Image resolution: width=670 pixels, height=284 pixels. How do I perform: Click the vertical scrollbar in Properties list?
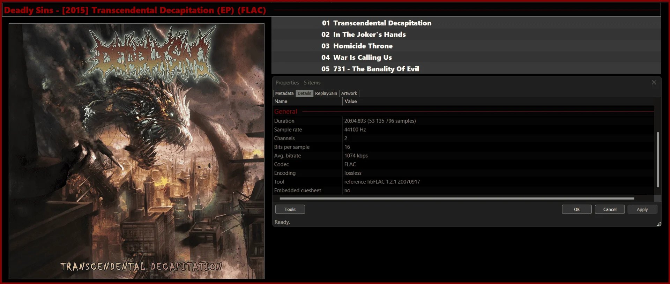point(657,159)
